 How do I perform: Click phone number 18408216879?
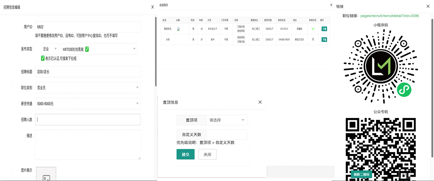[x=284, y=39]
